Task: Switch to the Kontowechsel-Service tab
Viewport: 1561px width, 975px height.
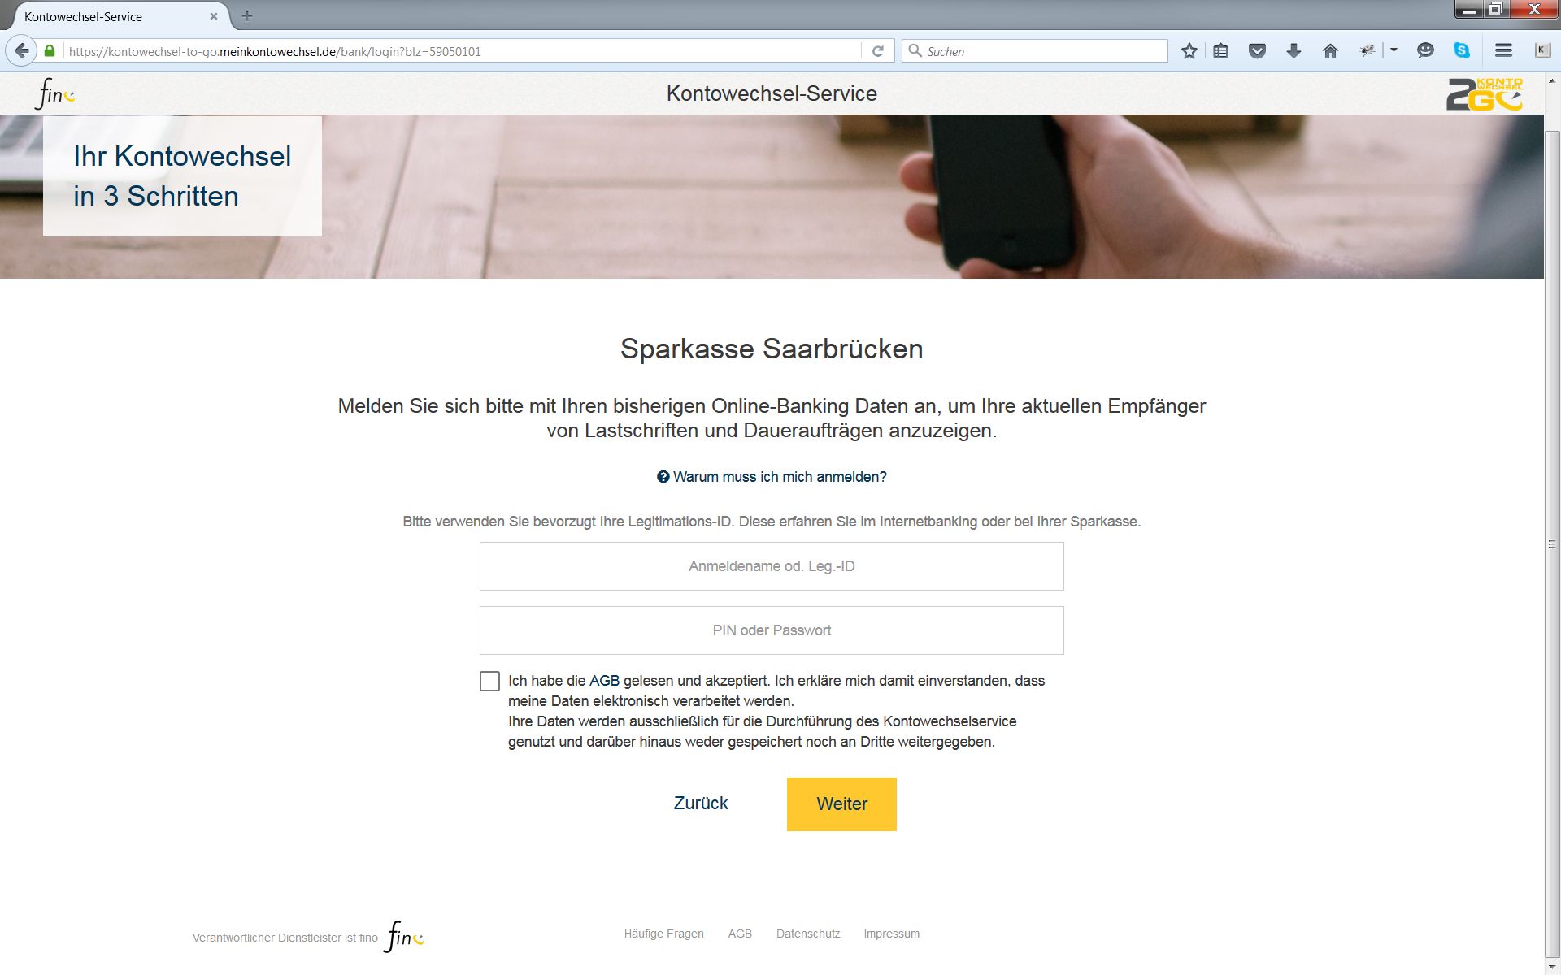Action: [x=114, y=16]
